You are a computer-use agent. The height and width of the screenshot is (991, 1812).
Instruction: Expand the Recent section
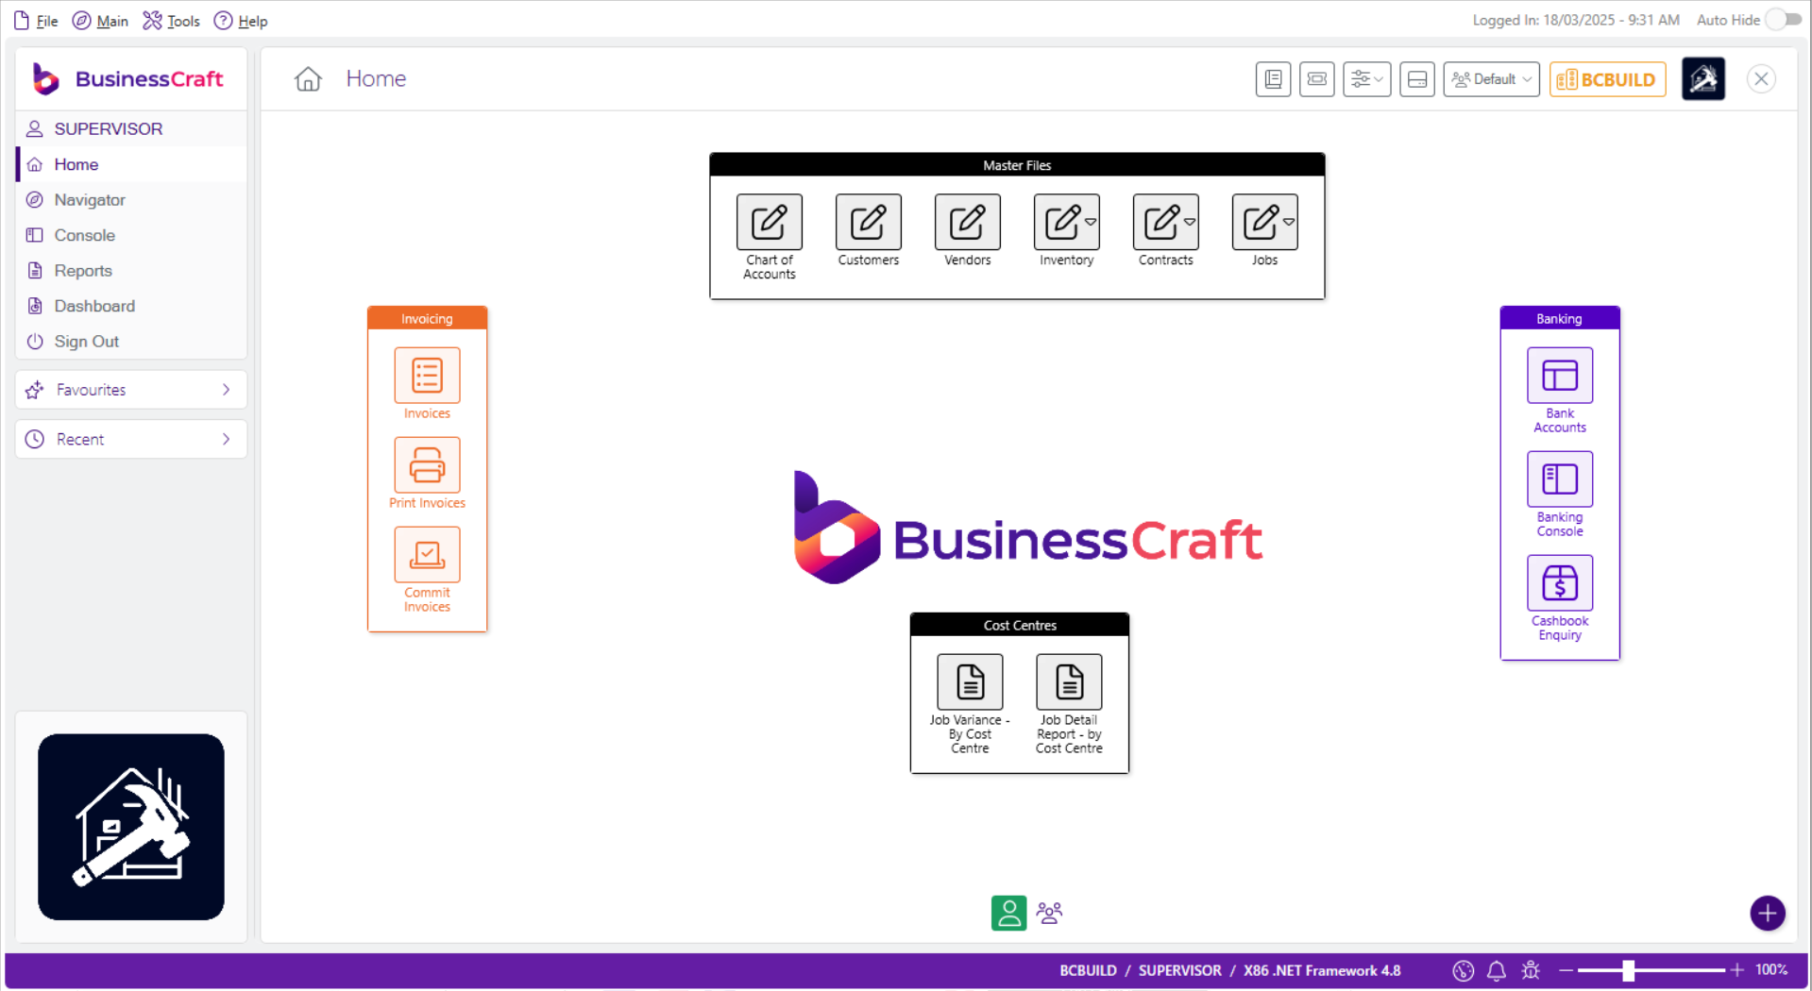pyautogui.click(x=131, y=439)
